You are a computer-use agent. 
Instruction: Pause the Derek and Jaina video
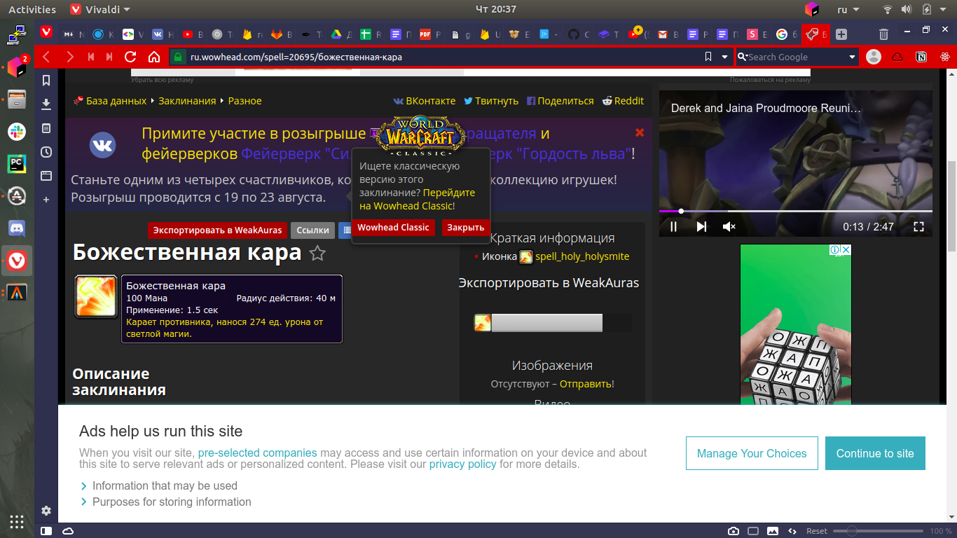pyautogui.click(x=673, y=226)
